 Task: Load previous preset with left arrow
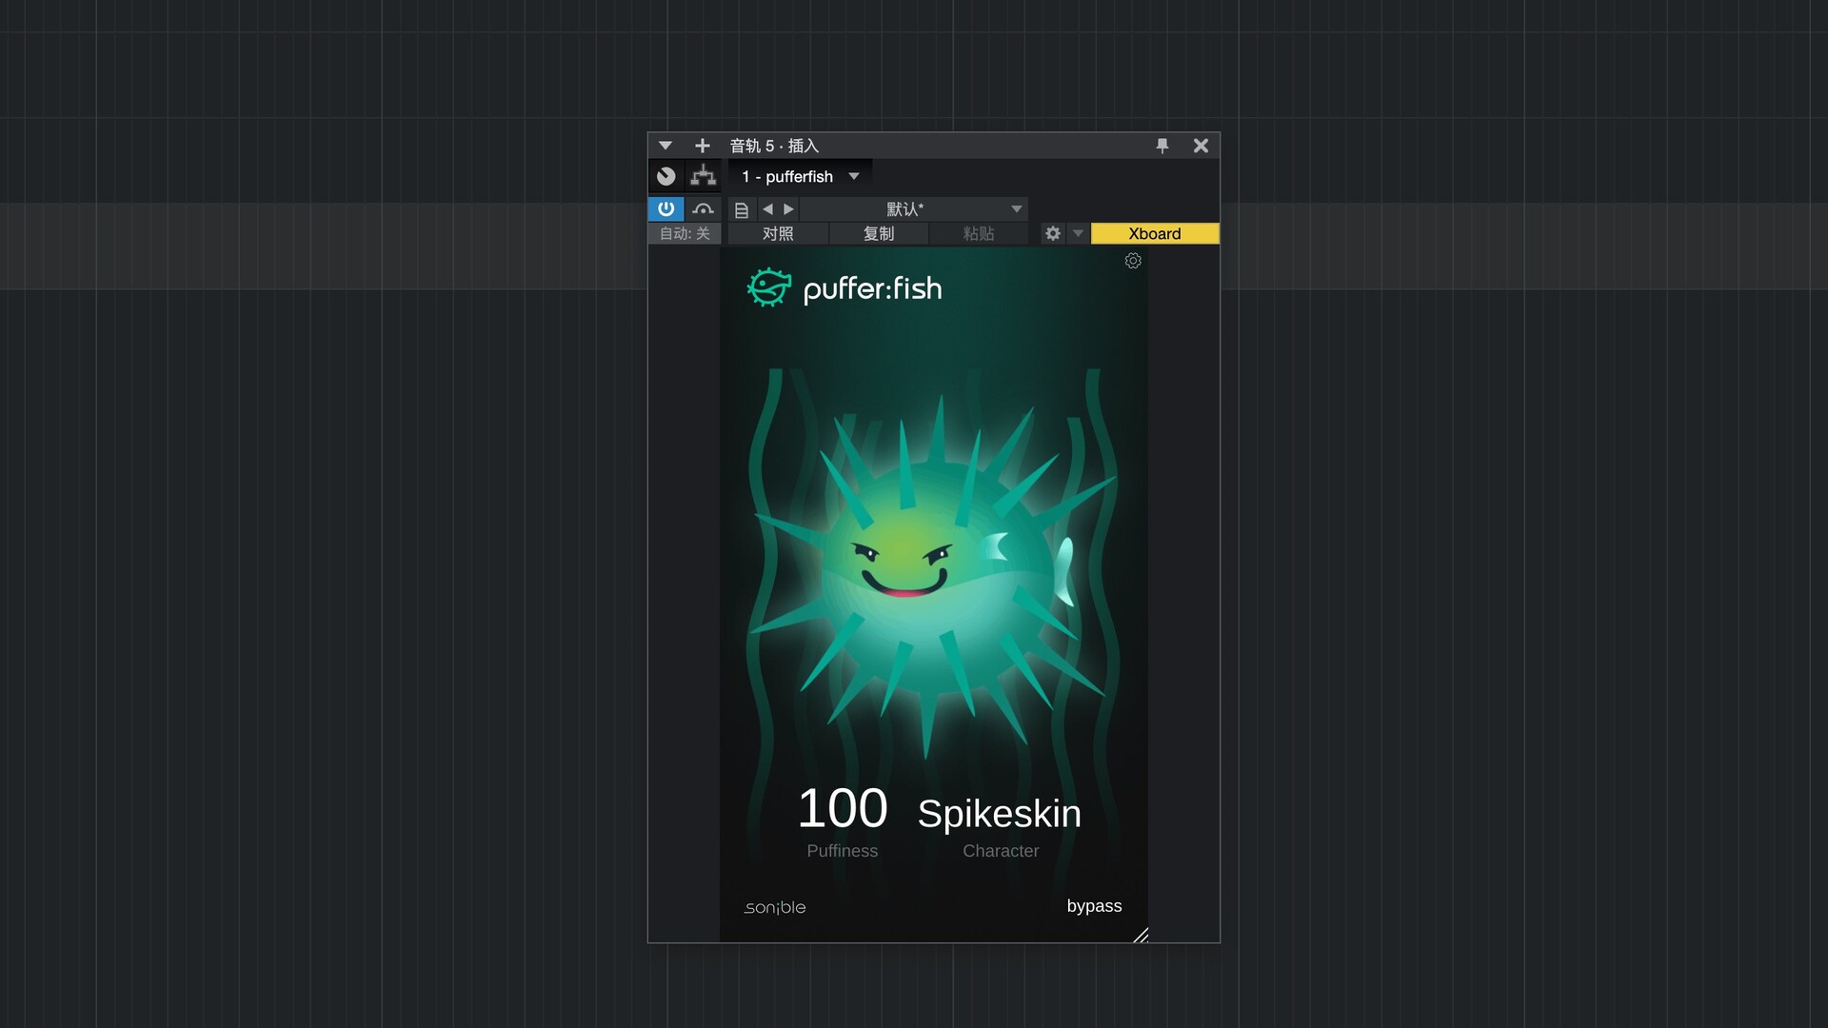(767, 209)
